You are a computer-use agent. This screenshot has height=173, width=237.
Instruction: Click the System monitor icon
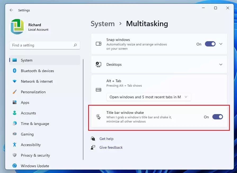[x=15, y=60]
